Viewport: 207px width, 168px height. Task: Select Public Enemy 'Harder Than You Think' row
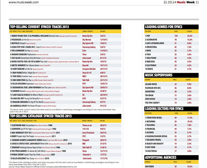(x=65, y=155)
